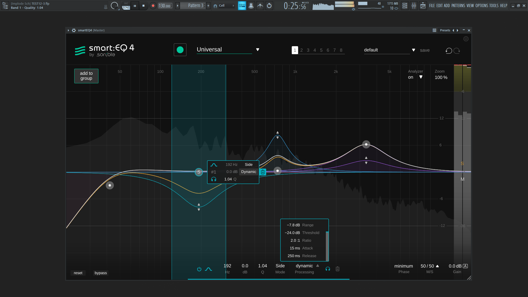Click the tempo 130.000 field
This screenshot has width=528, height=297.
[165, 6]
